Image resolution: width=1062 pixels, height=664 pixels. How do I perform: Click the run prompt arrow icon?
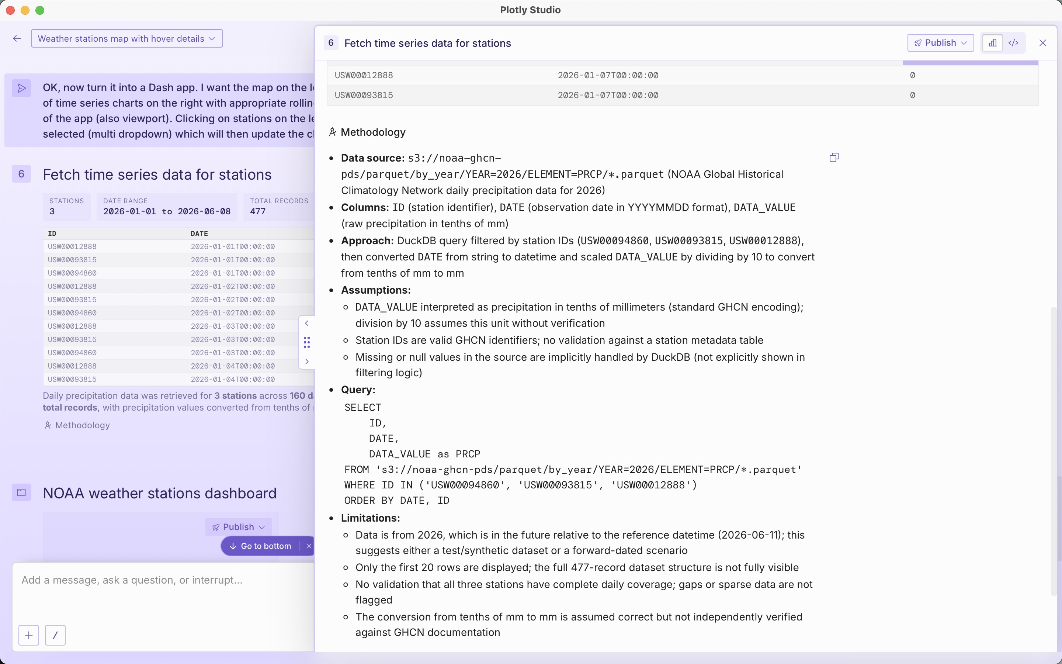(21, 88)
